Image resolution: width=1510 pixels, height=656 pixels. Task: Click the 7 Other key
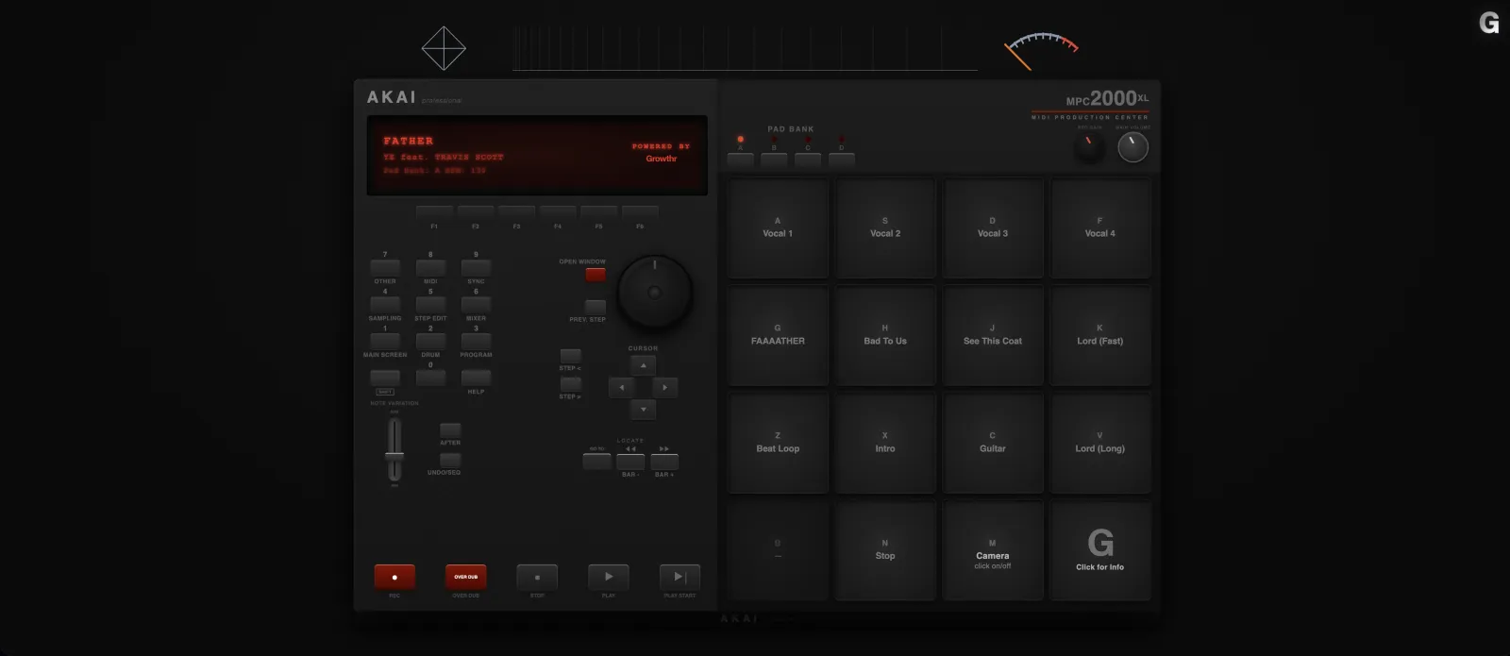pos(385,268)
